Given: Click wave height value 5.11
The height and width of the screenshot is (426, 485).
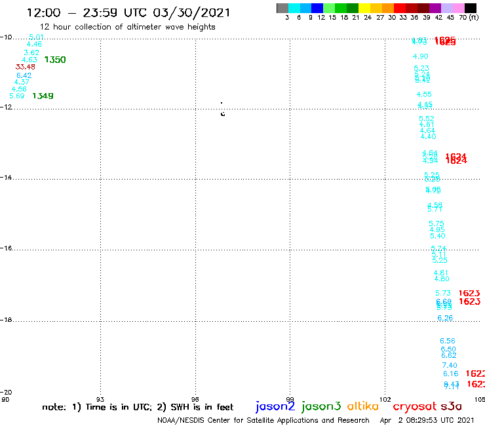Looking at the screenshot, I should (439, 254).
